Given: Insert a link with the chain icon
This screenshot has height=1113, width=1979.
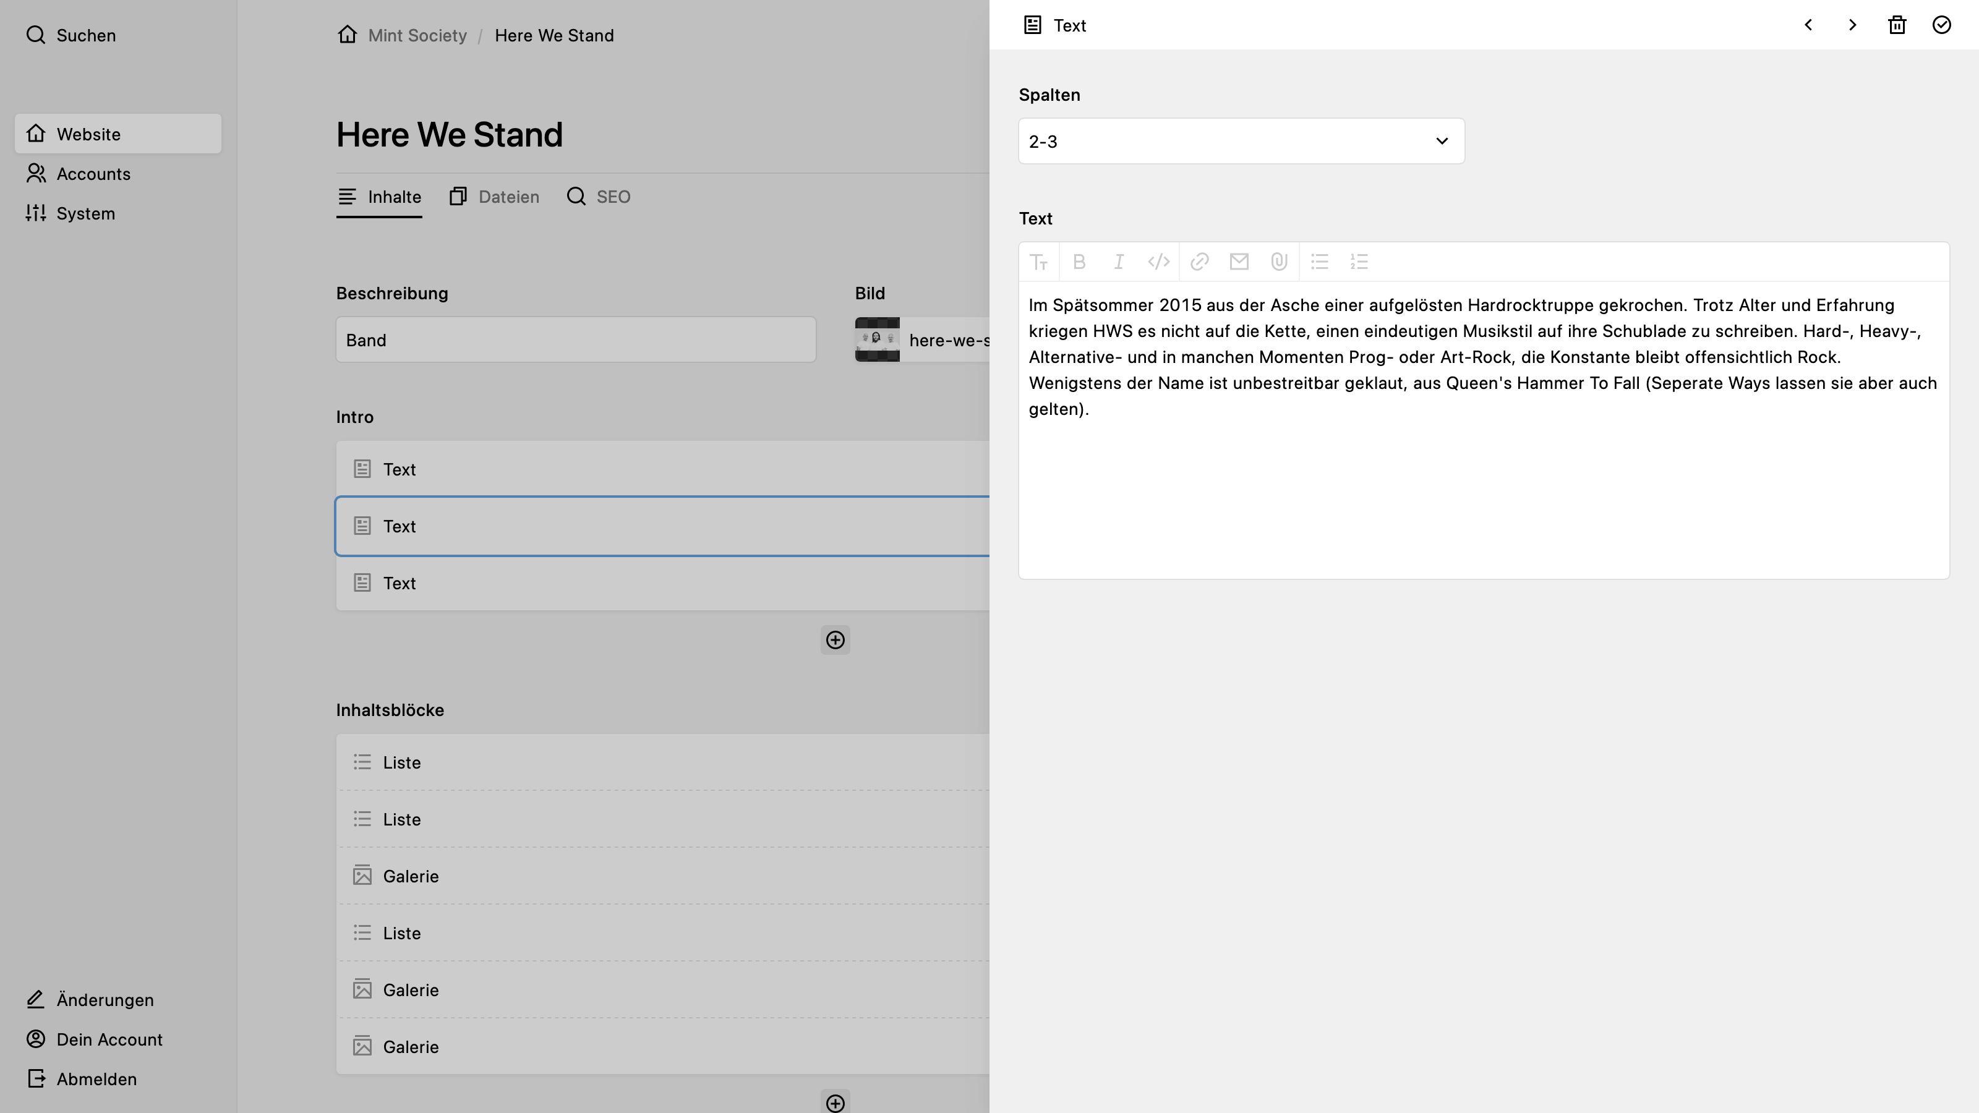Looking at the screenshot, I should tap(1199, 262).
